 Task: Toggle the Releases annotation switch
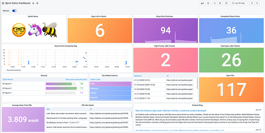pos(14,11)
